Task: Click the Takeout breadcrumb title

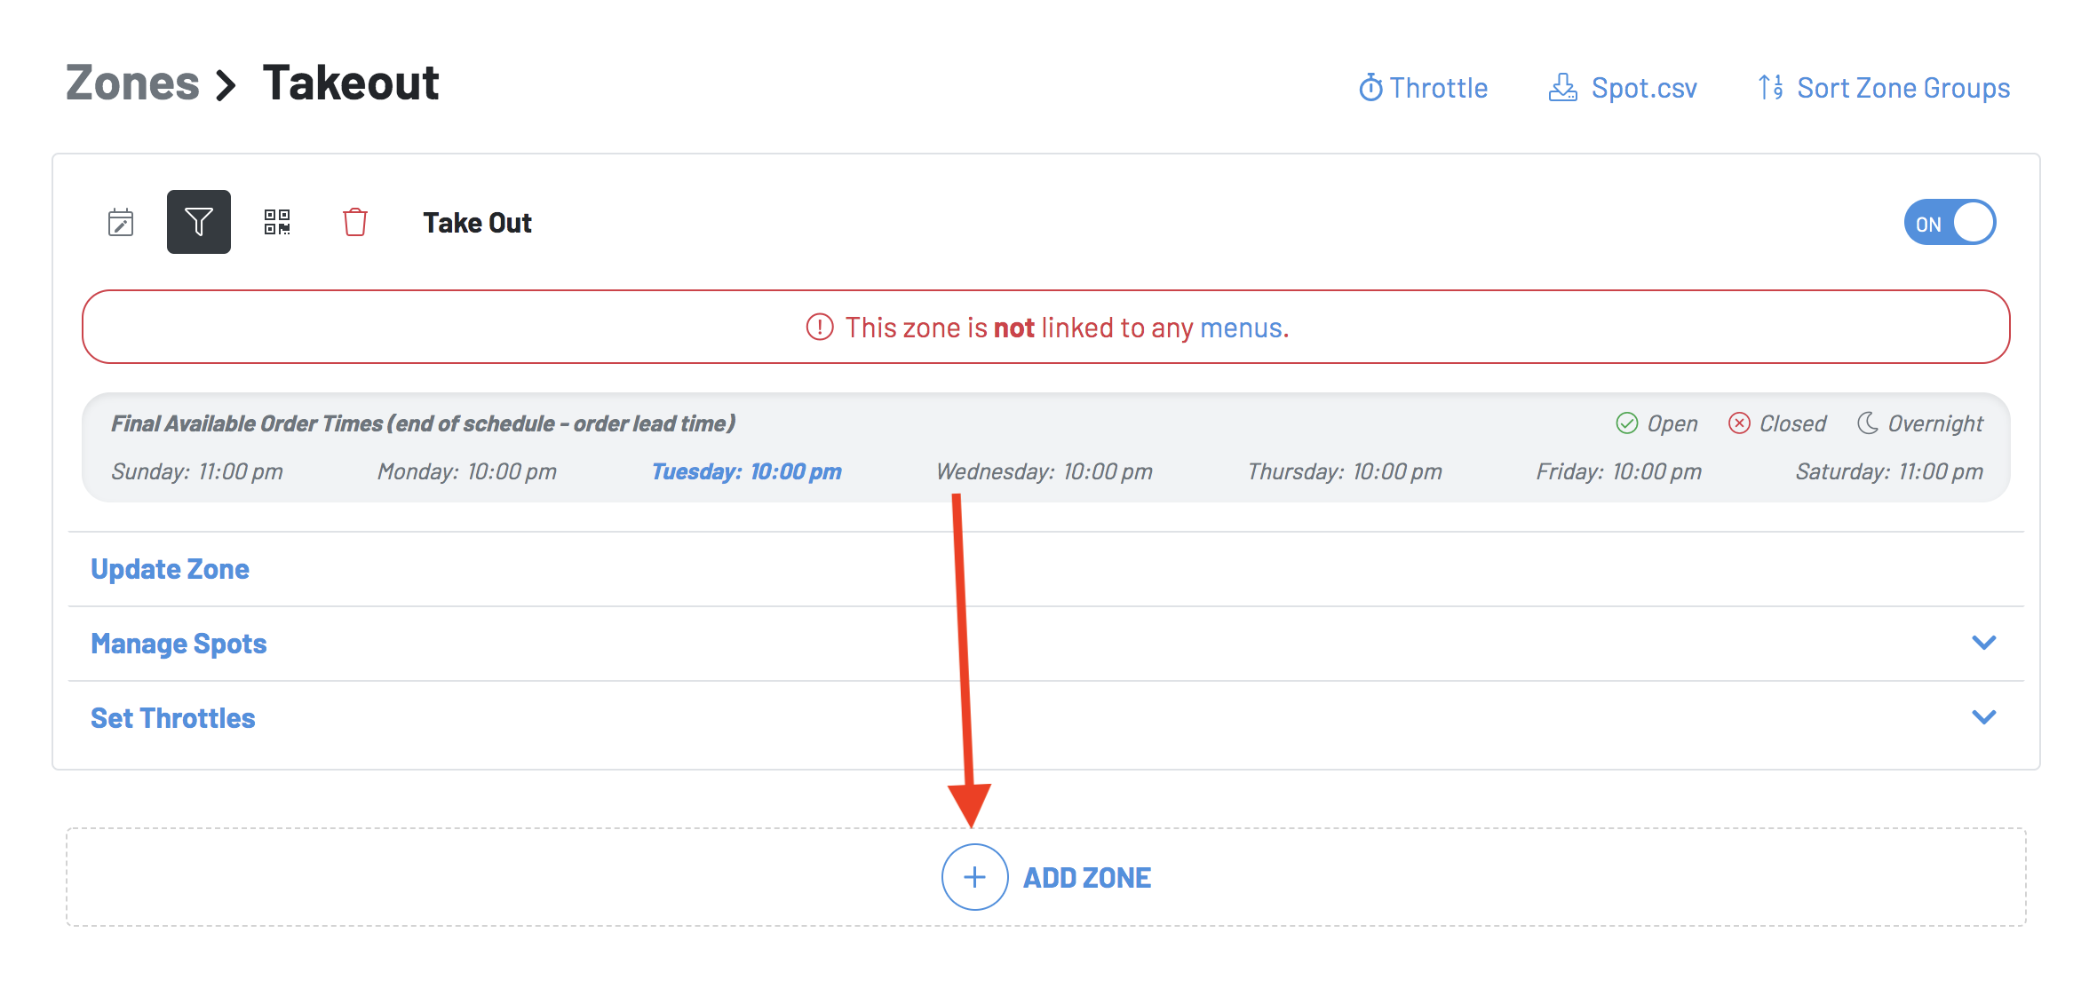Action: pos(351,83)
